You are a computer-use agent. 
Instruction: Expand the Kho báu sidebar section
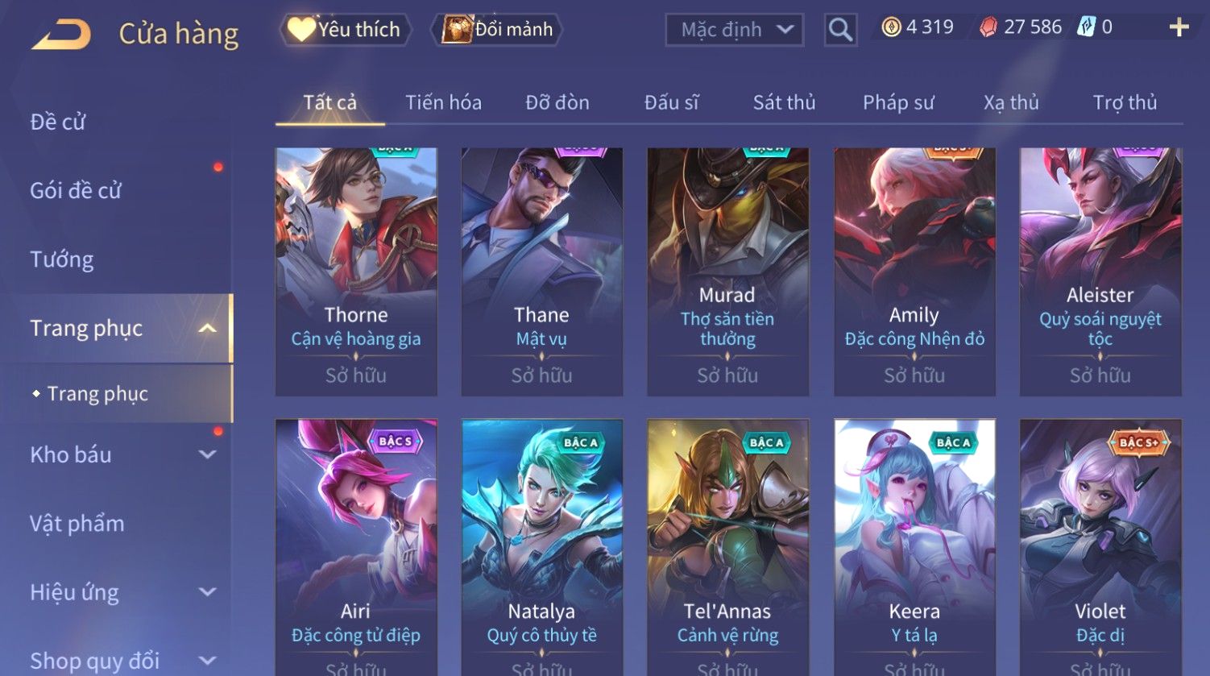tap(207, 454)
